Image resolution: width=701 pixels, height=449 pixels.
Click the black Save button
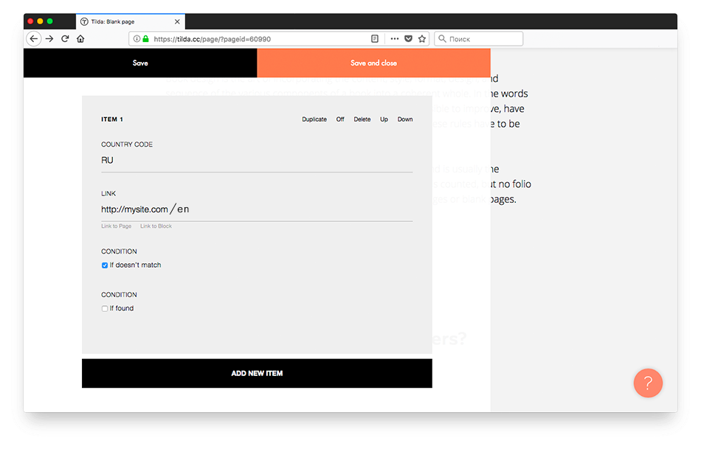[x=140, y=63]
